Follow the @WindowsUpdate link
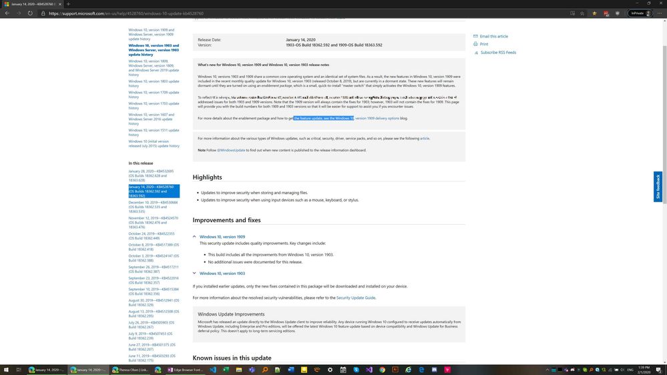Image resolution: width=667 pixels, height=375 pixels. 231,150
